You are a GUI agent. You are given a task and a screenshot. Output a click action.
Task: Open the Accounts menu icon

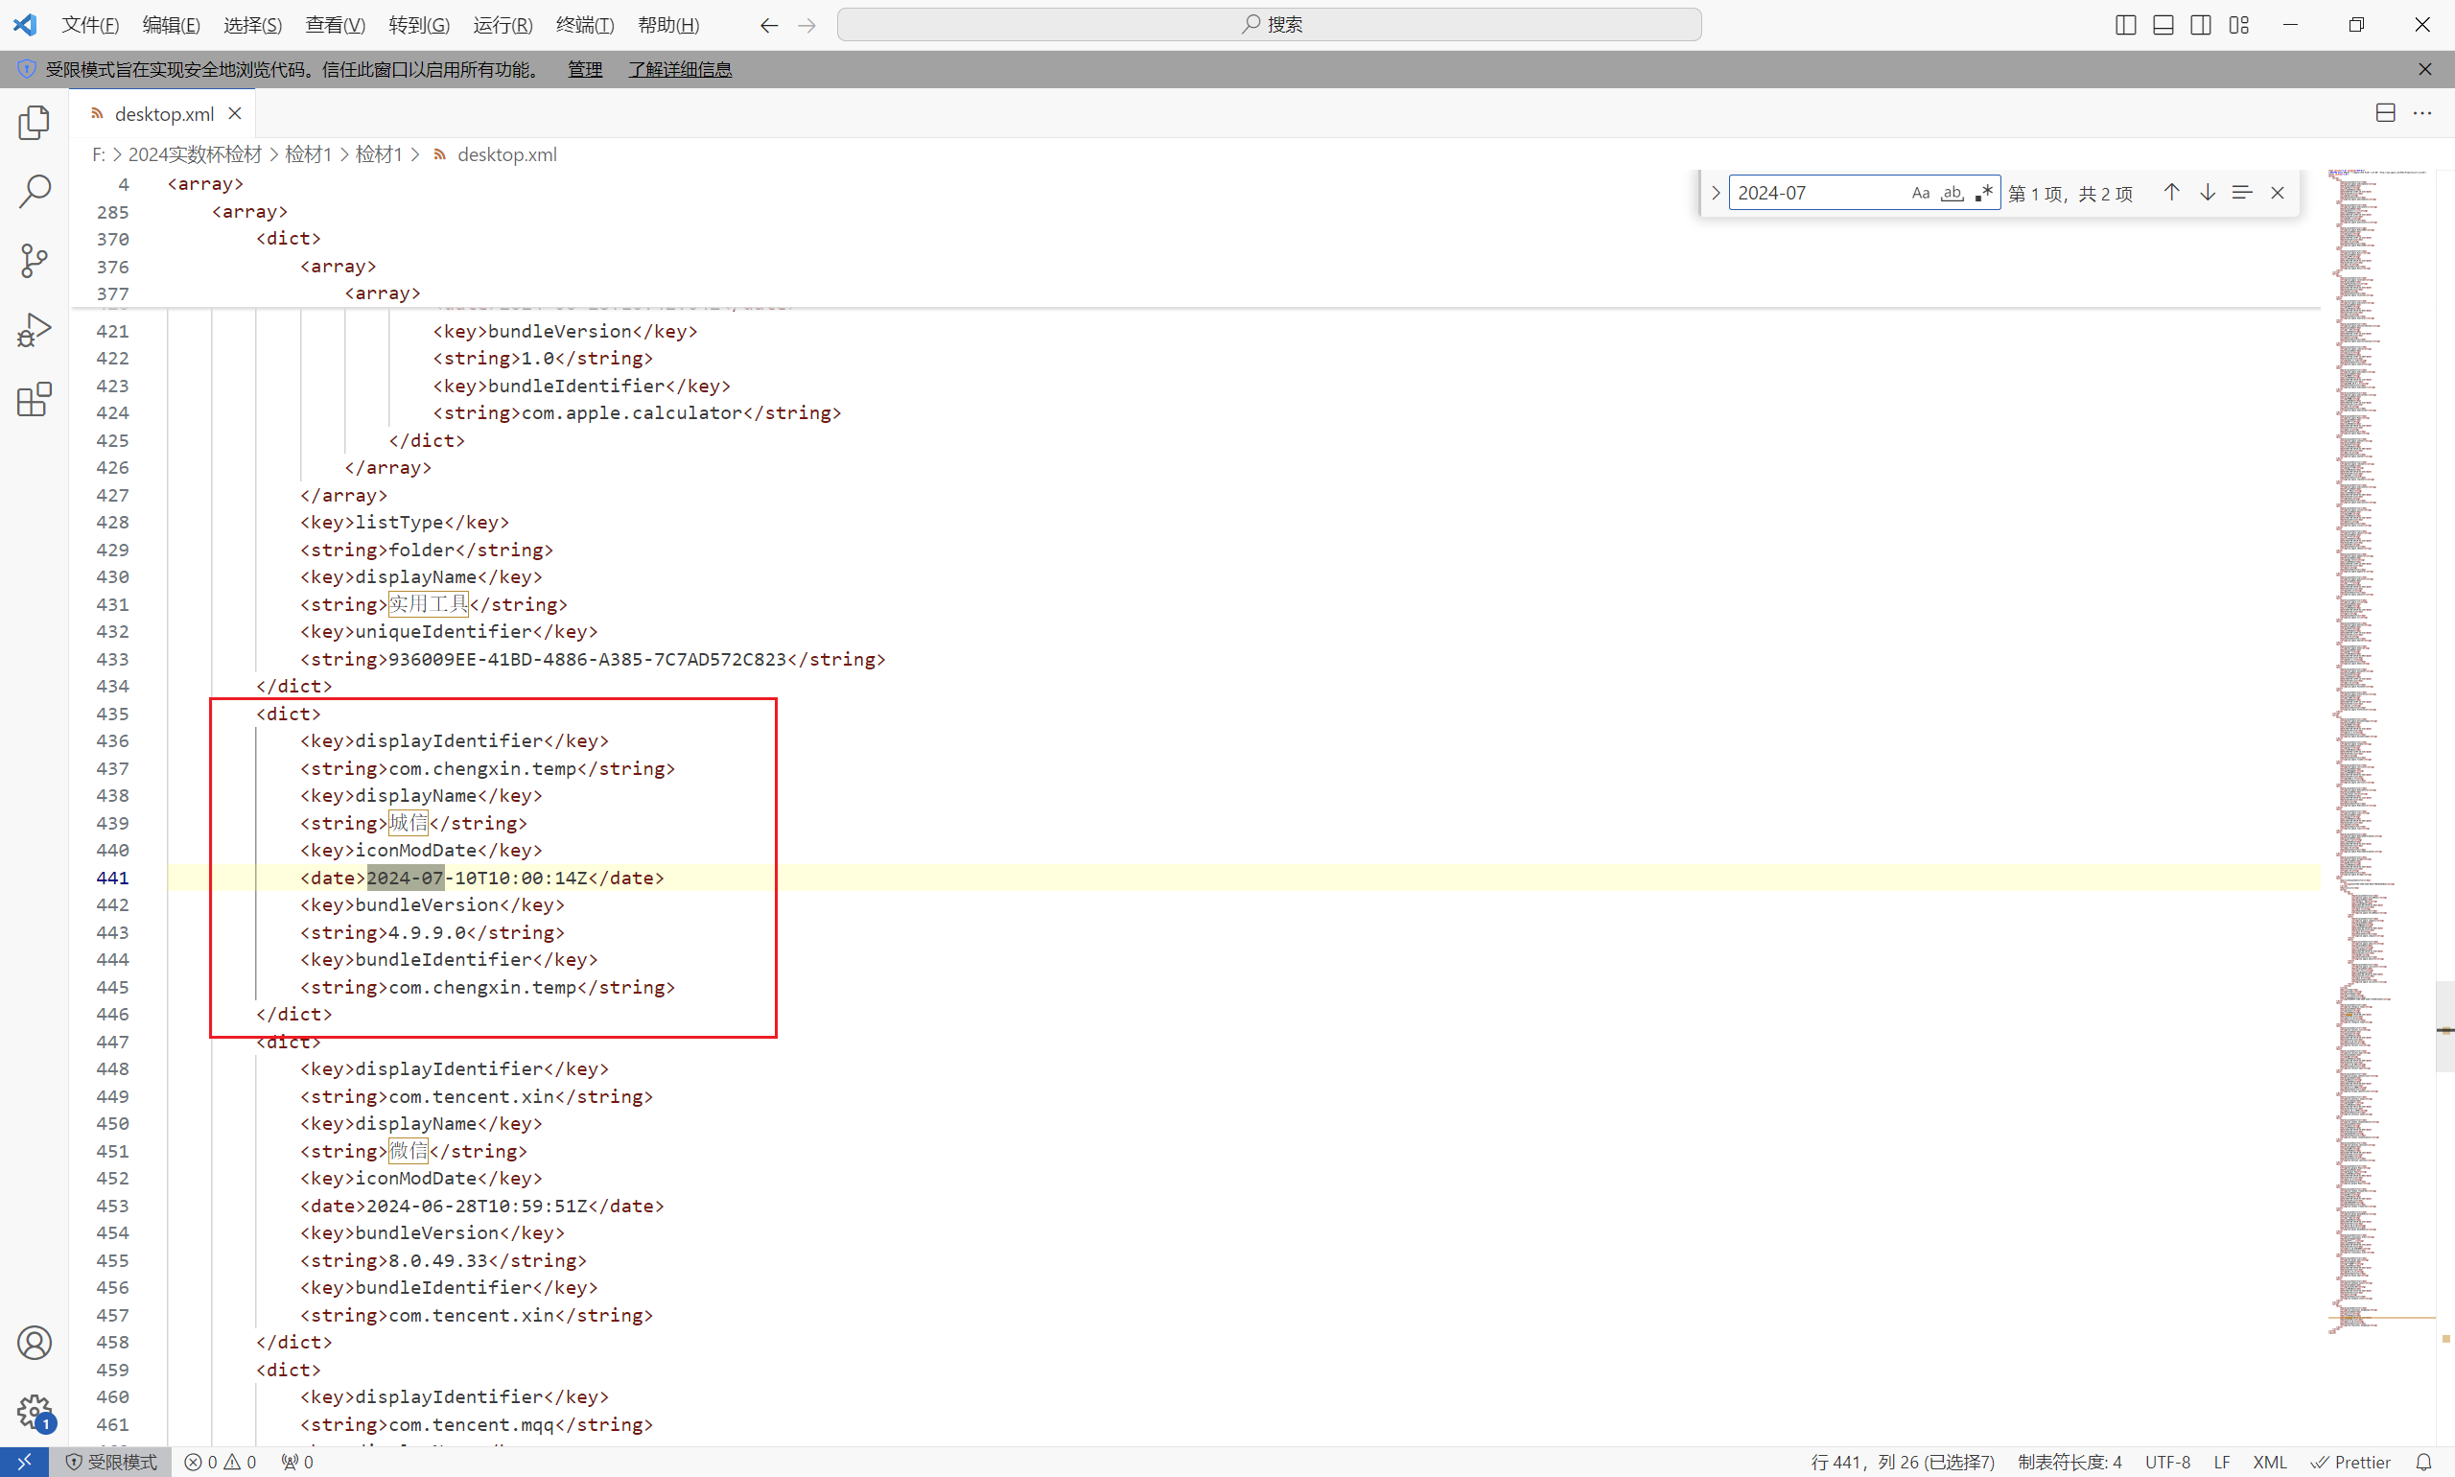(34, 1343)
